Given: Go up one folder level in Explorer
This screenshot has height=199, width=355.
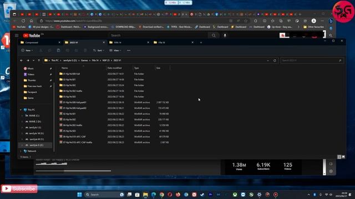Looking at the screenshot, I should point(39,60).
